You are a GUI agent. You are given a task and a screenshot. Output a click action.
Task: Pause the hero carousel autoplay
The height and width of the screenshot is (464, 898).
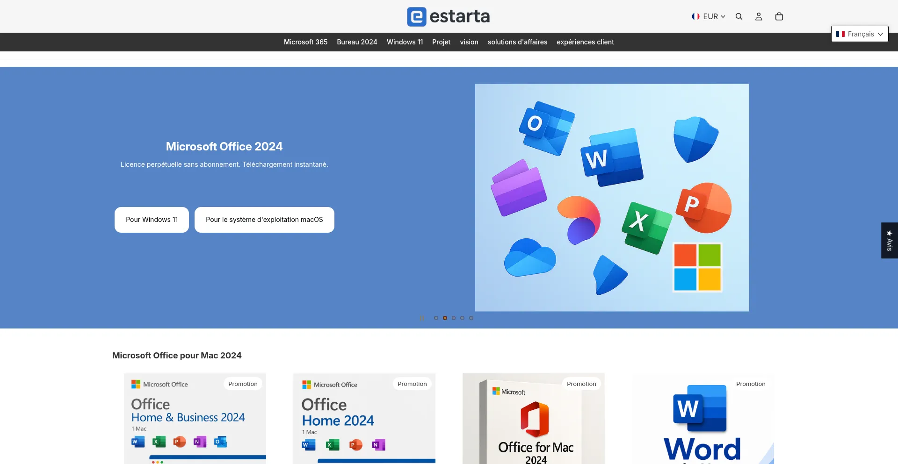pyautogui.click(x=422, y=318)
